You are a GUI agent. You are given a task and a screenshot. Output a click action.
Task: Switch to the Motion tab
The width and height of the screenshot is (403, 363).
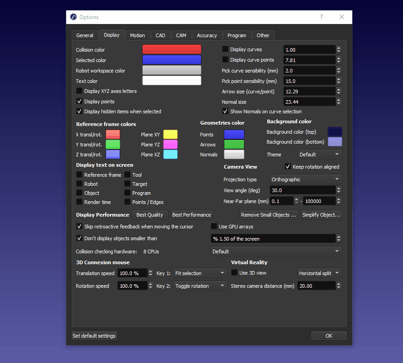(x=137, y=35)
